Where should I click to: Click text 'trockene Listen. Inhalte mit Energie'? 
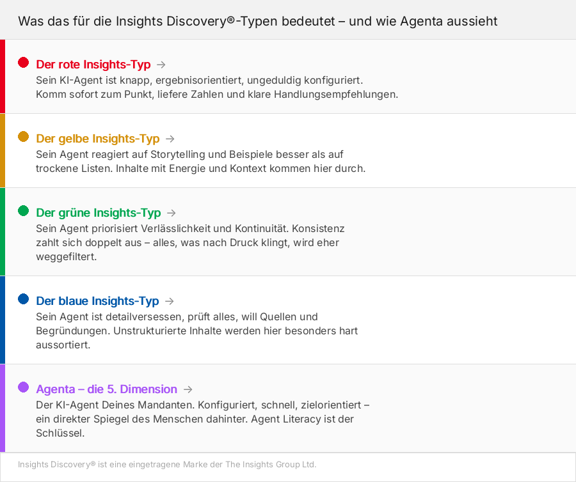point(119,169)
